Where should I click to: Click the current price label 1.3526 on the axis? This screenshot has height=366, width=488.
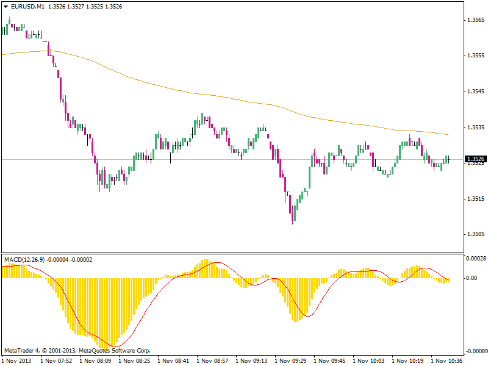click(x=475, y=159)
